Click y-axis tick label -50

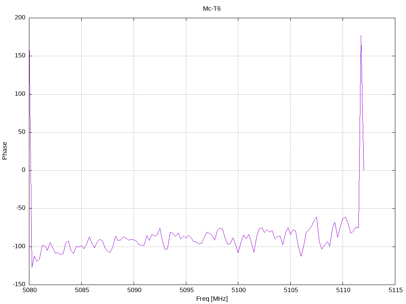[x=21, y=208]
